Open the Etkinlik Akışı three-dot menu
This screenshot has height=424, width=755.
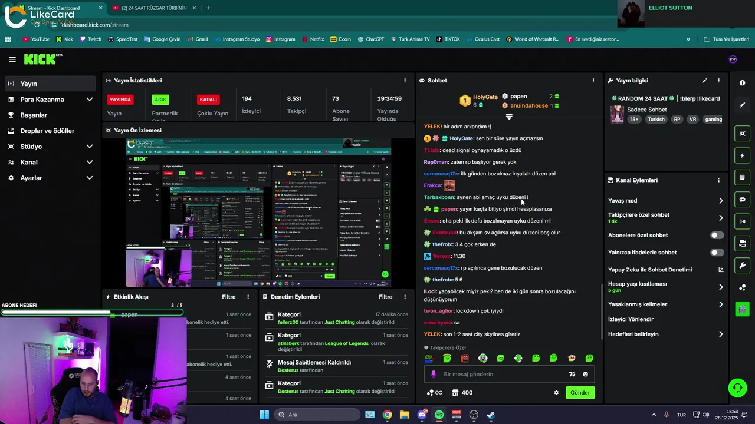click(248, 297)
